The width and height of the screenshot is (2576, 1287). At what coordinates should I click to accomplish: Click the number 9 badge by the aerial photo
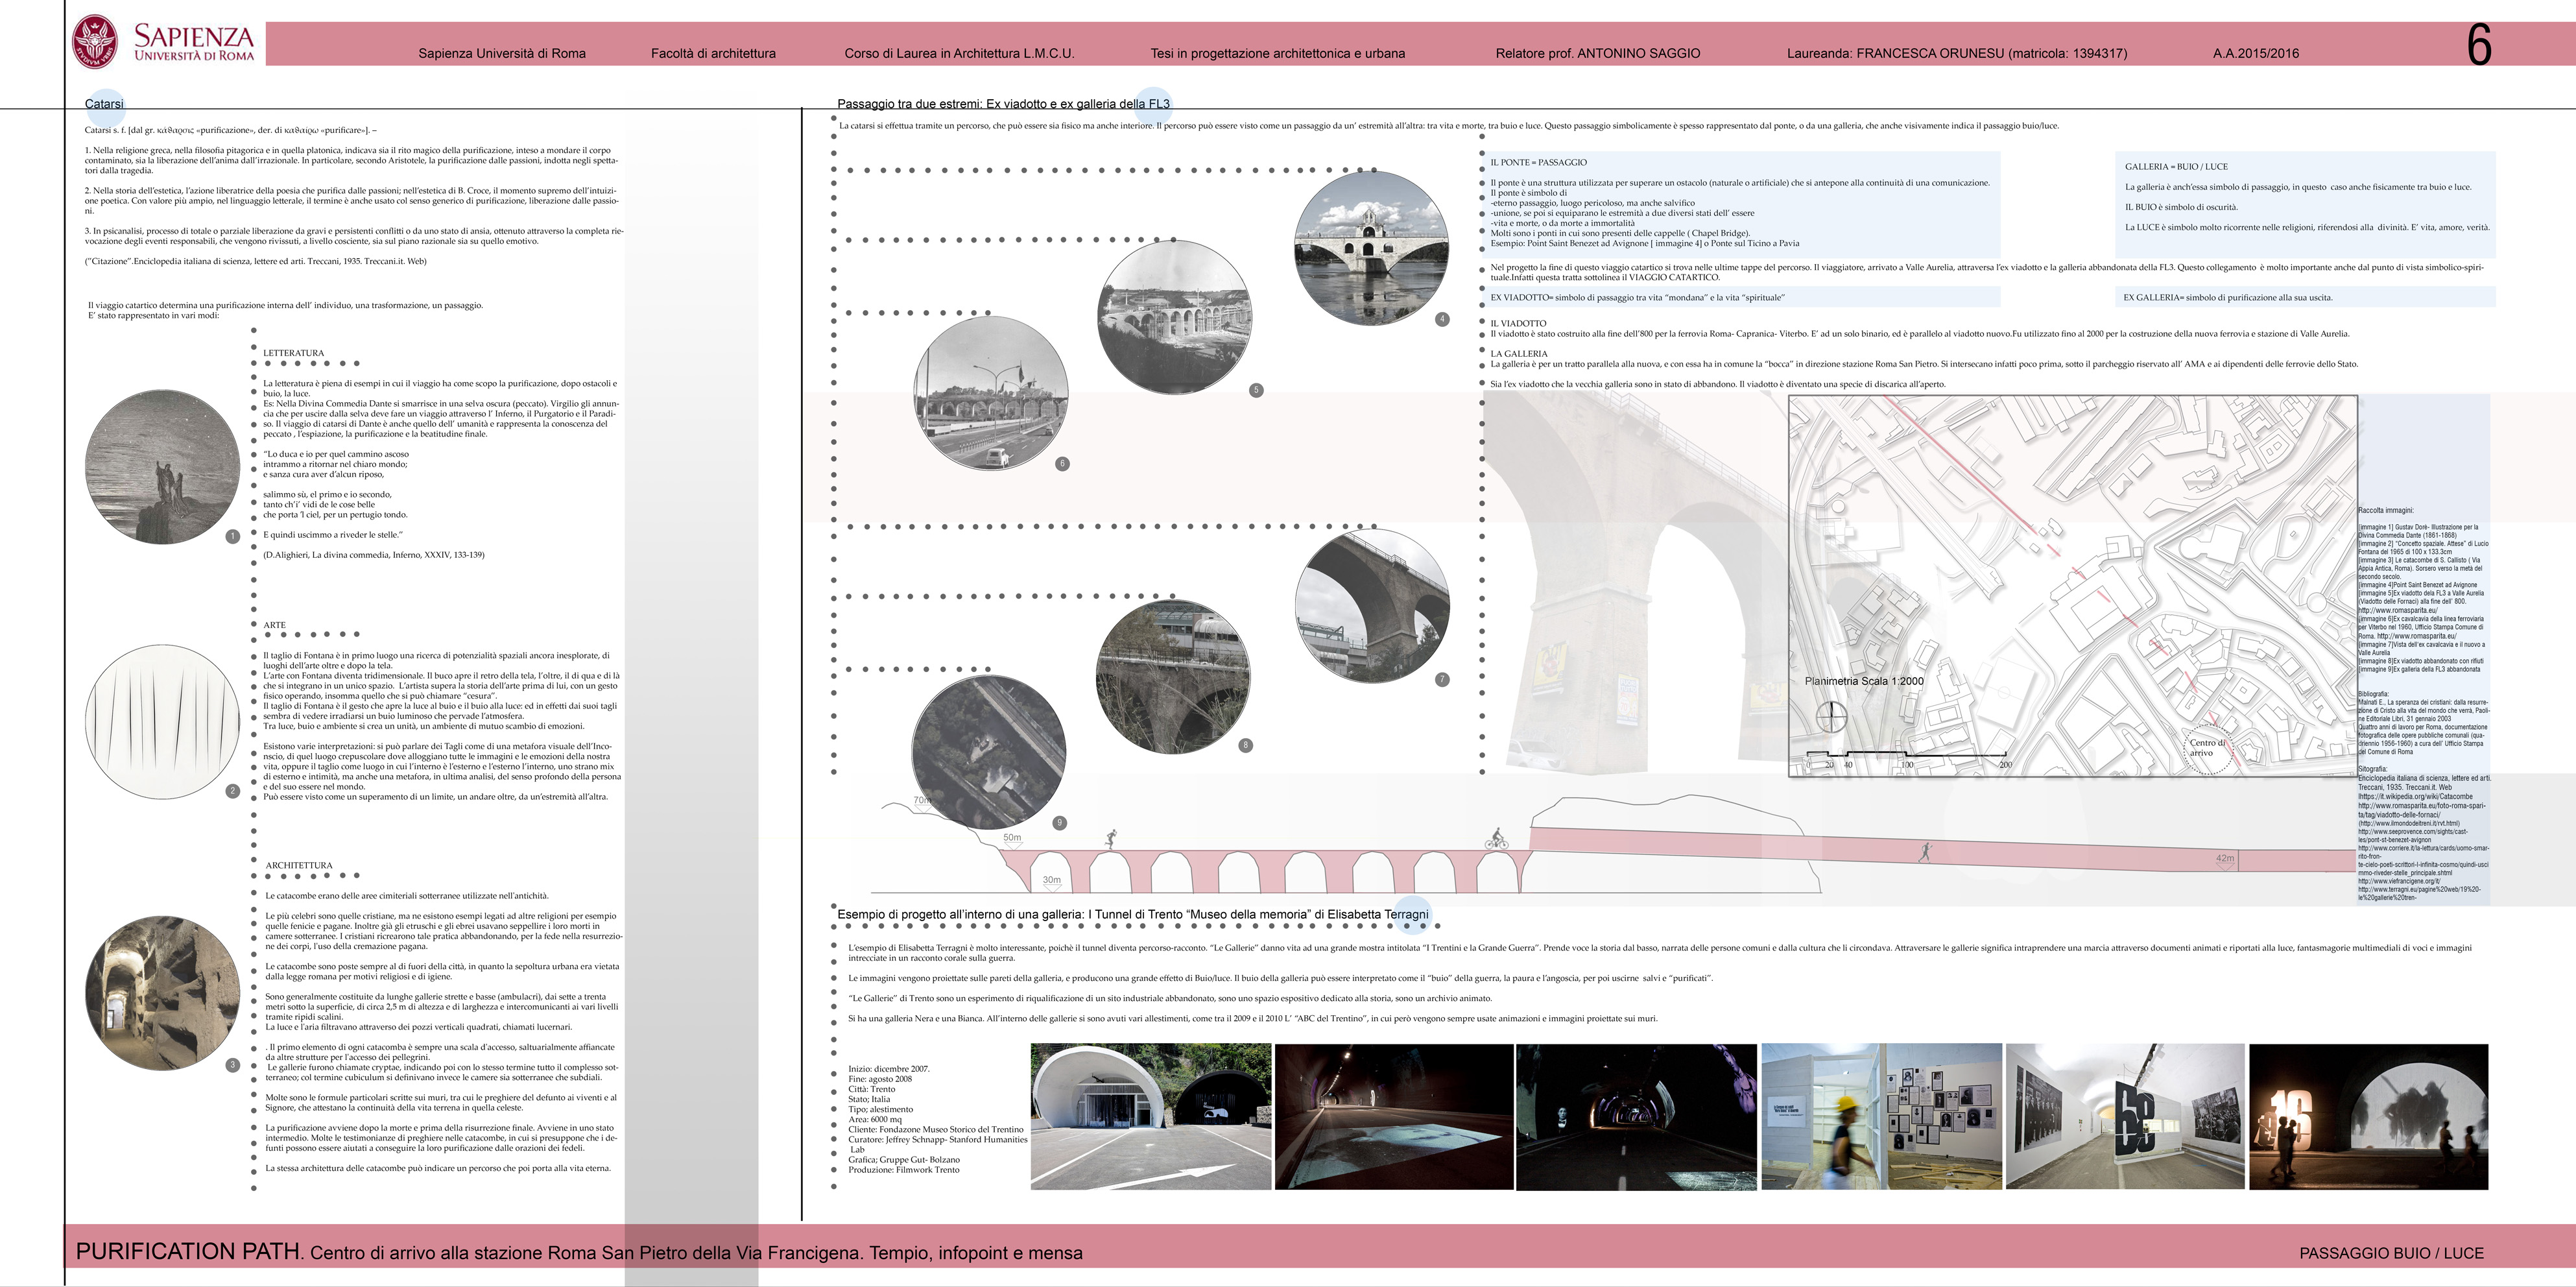coord(1059,823)
